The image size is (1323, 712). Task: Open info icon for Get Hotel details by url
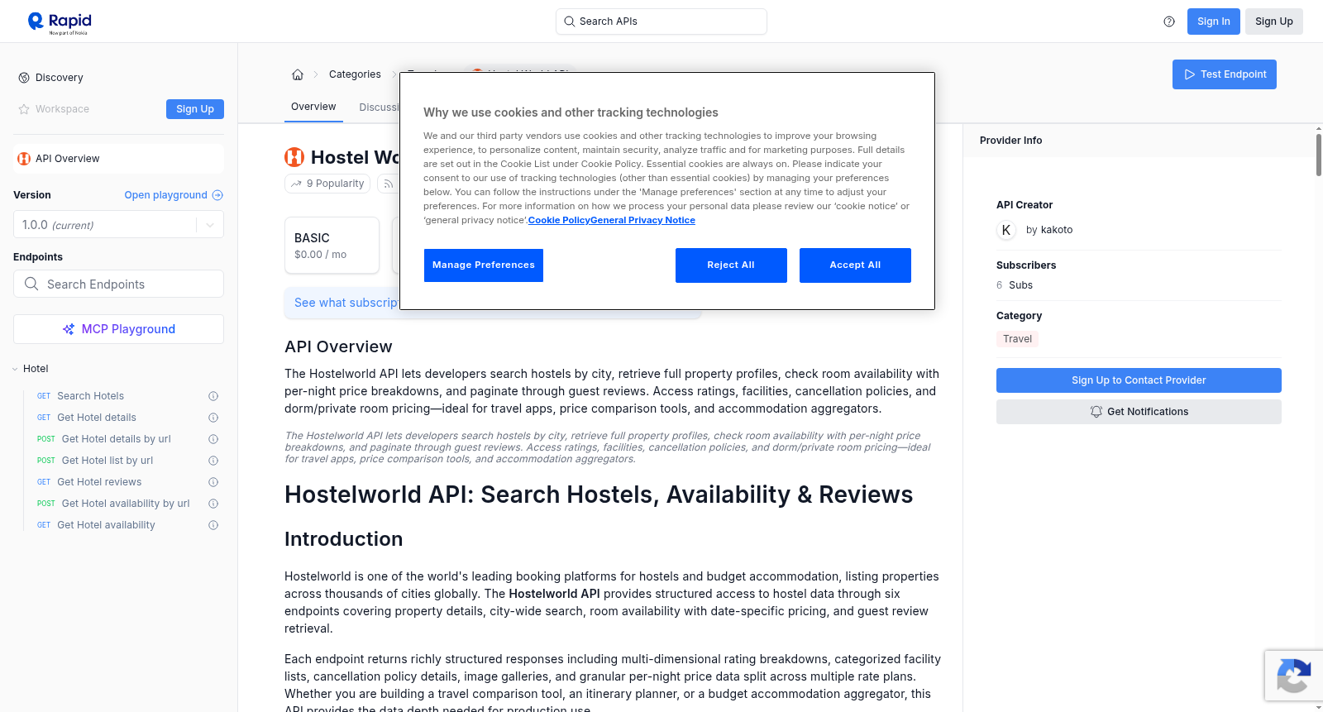tap(213, 439)
